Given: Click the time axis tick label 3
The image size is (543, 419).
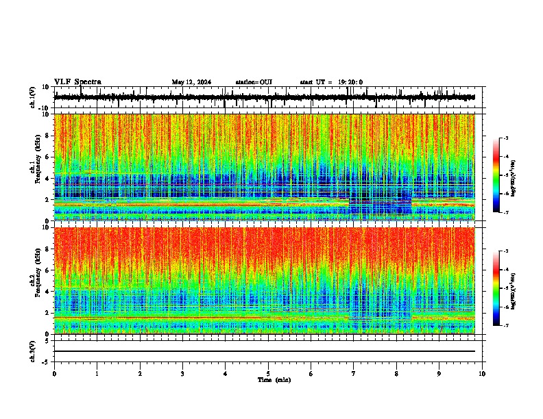Looking at the screenshot, I should click(x=182, y=374).
